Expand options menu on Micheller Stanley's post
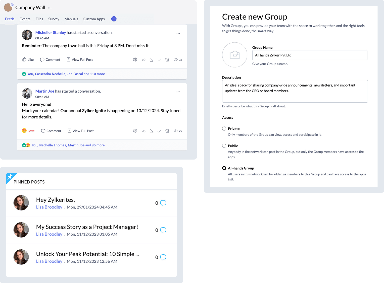Viewport: 384px width, 283px height. [x=178, y=33]
